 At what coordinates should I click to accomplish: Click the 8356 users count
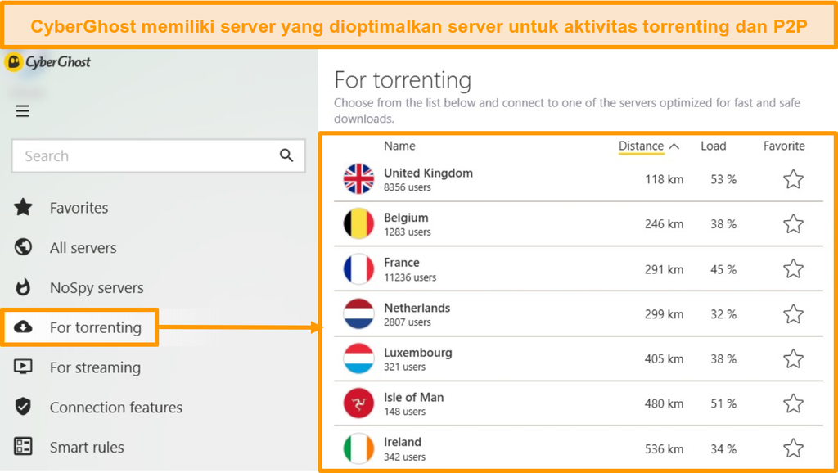(x=408, y=187)
